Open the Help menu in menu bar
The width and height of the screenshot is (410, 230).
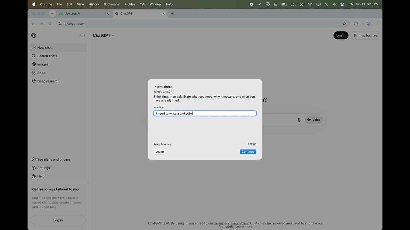(169, 4)
